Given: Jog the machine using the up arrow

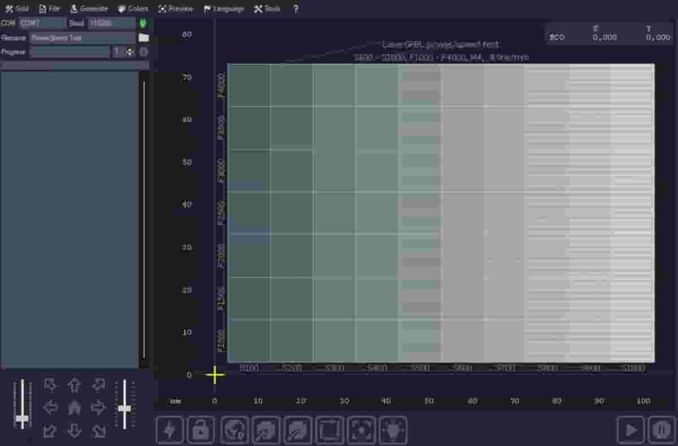Looking at the screenshot, I should (74, 385).
